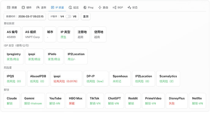Select the V6 label next to the switch
Image resolution: width=211 pixels, height=113 pixels.
75,16
